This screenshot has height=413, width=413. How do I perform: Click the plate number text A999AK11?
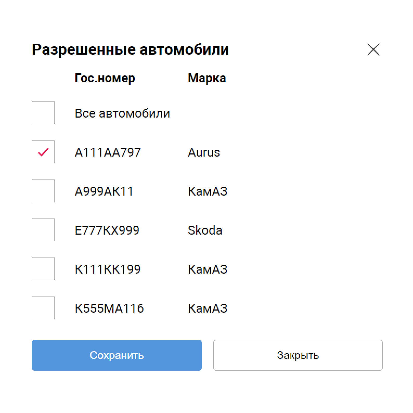tap(104, 191)
